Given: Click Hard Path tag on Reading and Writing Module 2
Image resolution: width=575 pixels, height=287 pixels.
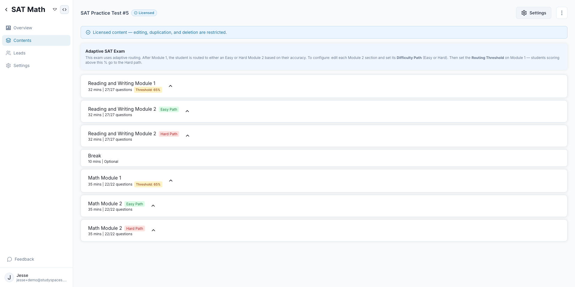Looking at the screenshot, I should 169,134.
